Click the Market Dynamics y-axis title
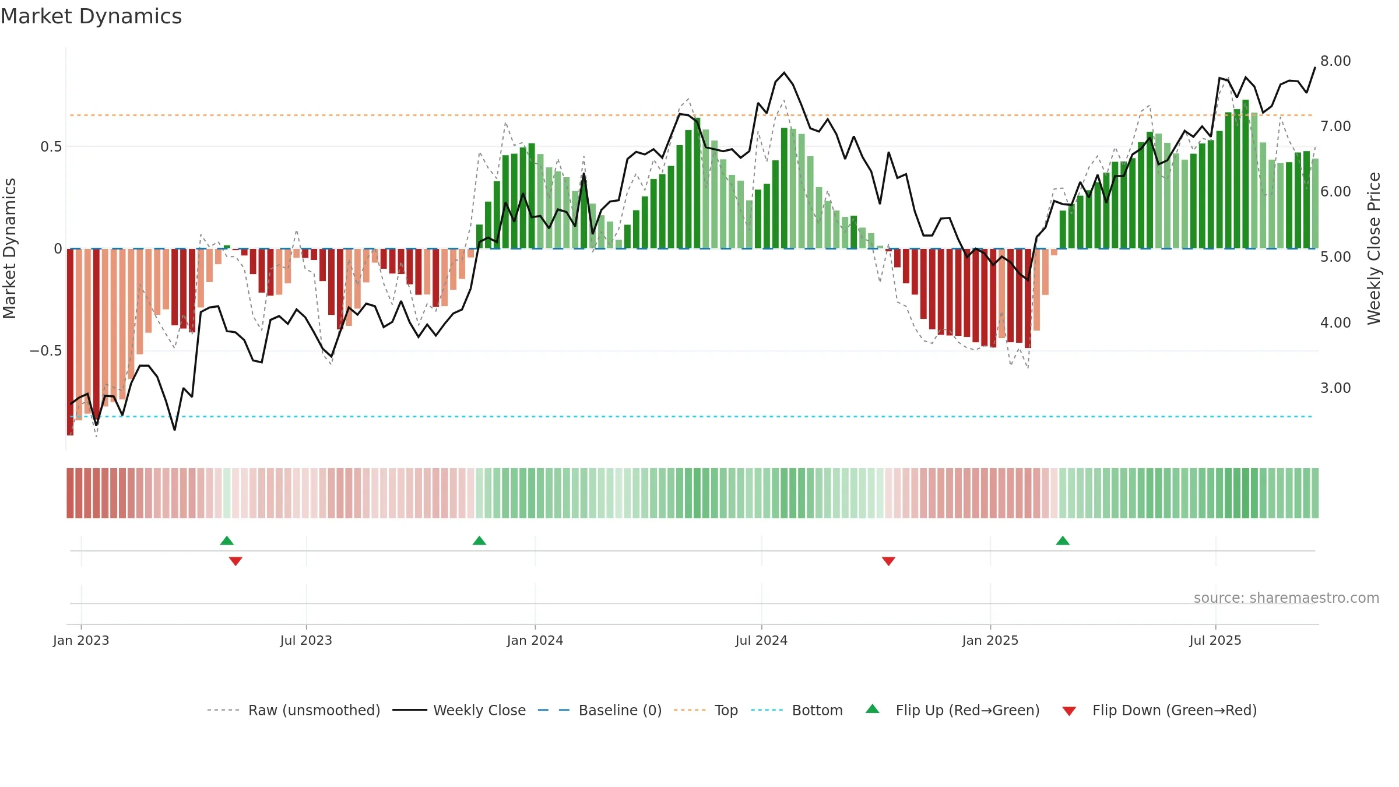Image resolution: width=1399 pixels, height=787 pixels. coord(9,248)
